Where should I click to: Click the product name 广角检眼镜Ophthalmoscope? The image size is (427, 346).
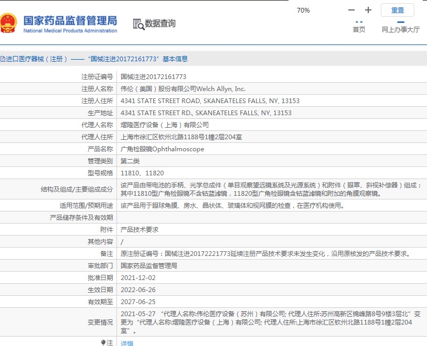click(162, 149)
